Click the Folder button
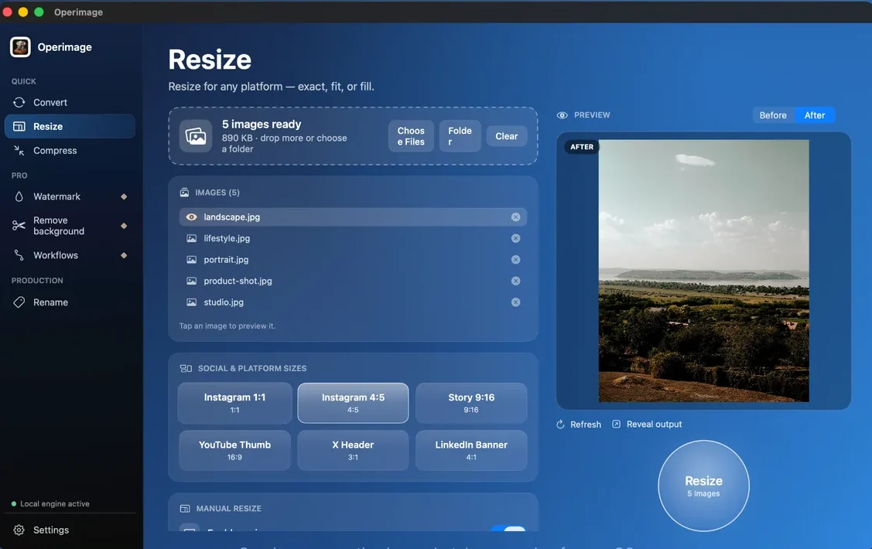Viewport: 872px width, 549px height. pos(460,136)
